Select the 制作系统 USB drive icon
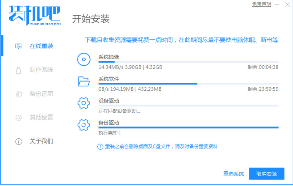 click(x=18, y=70)
